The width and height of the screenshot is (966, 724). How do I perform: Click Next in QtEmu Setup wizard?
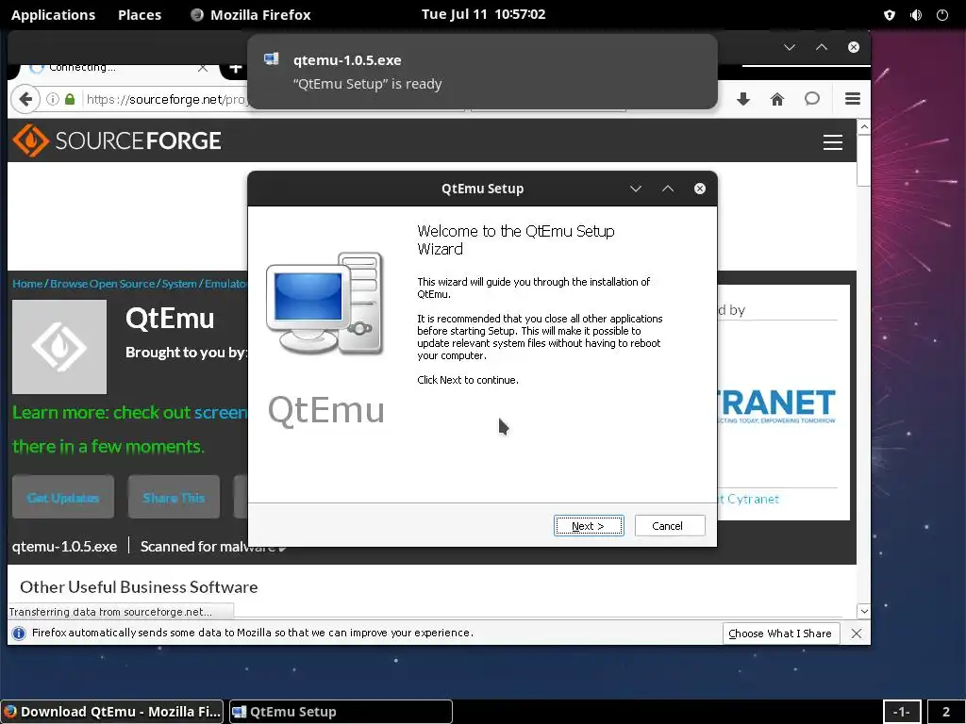[589, 526]
